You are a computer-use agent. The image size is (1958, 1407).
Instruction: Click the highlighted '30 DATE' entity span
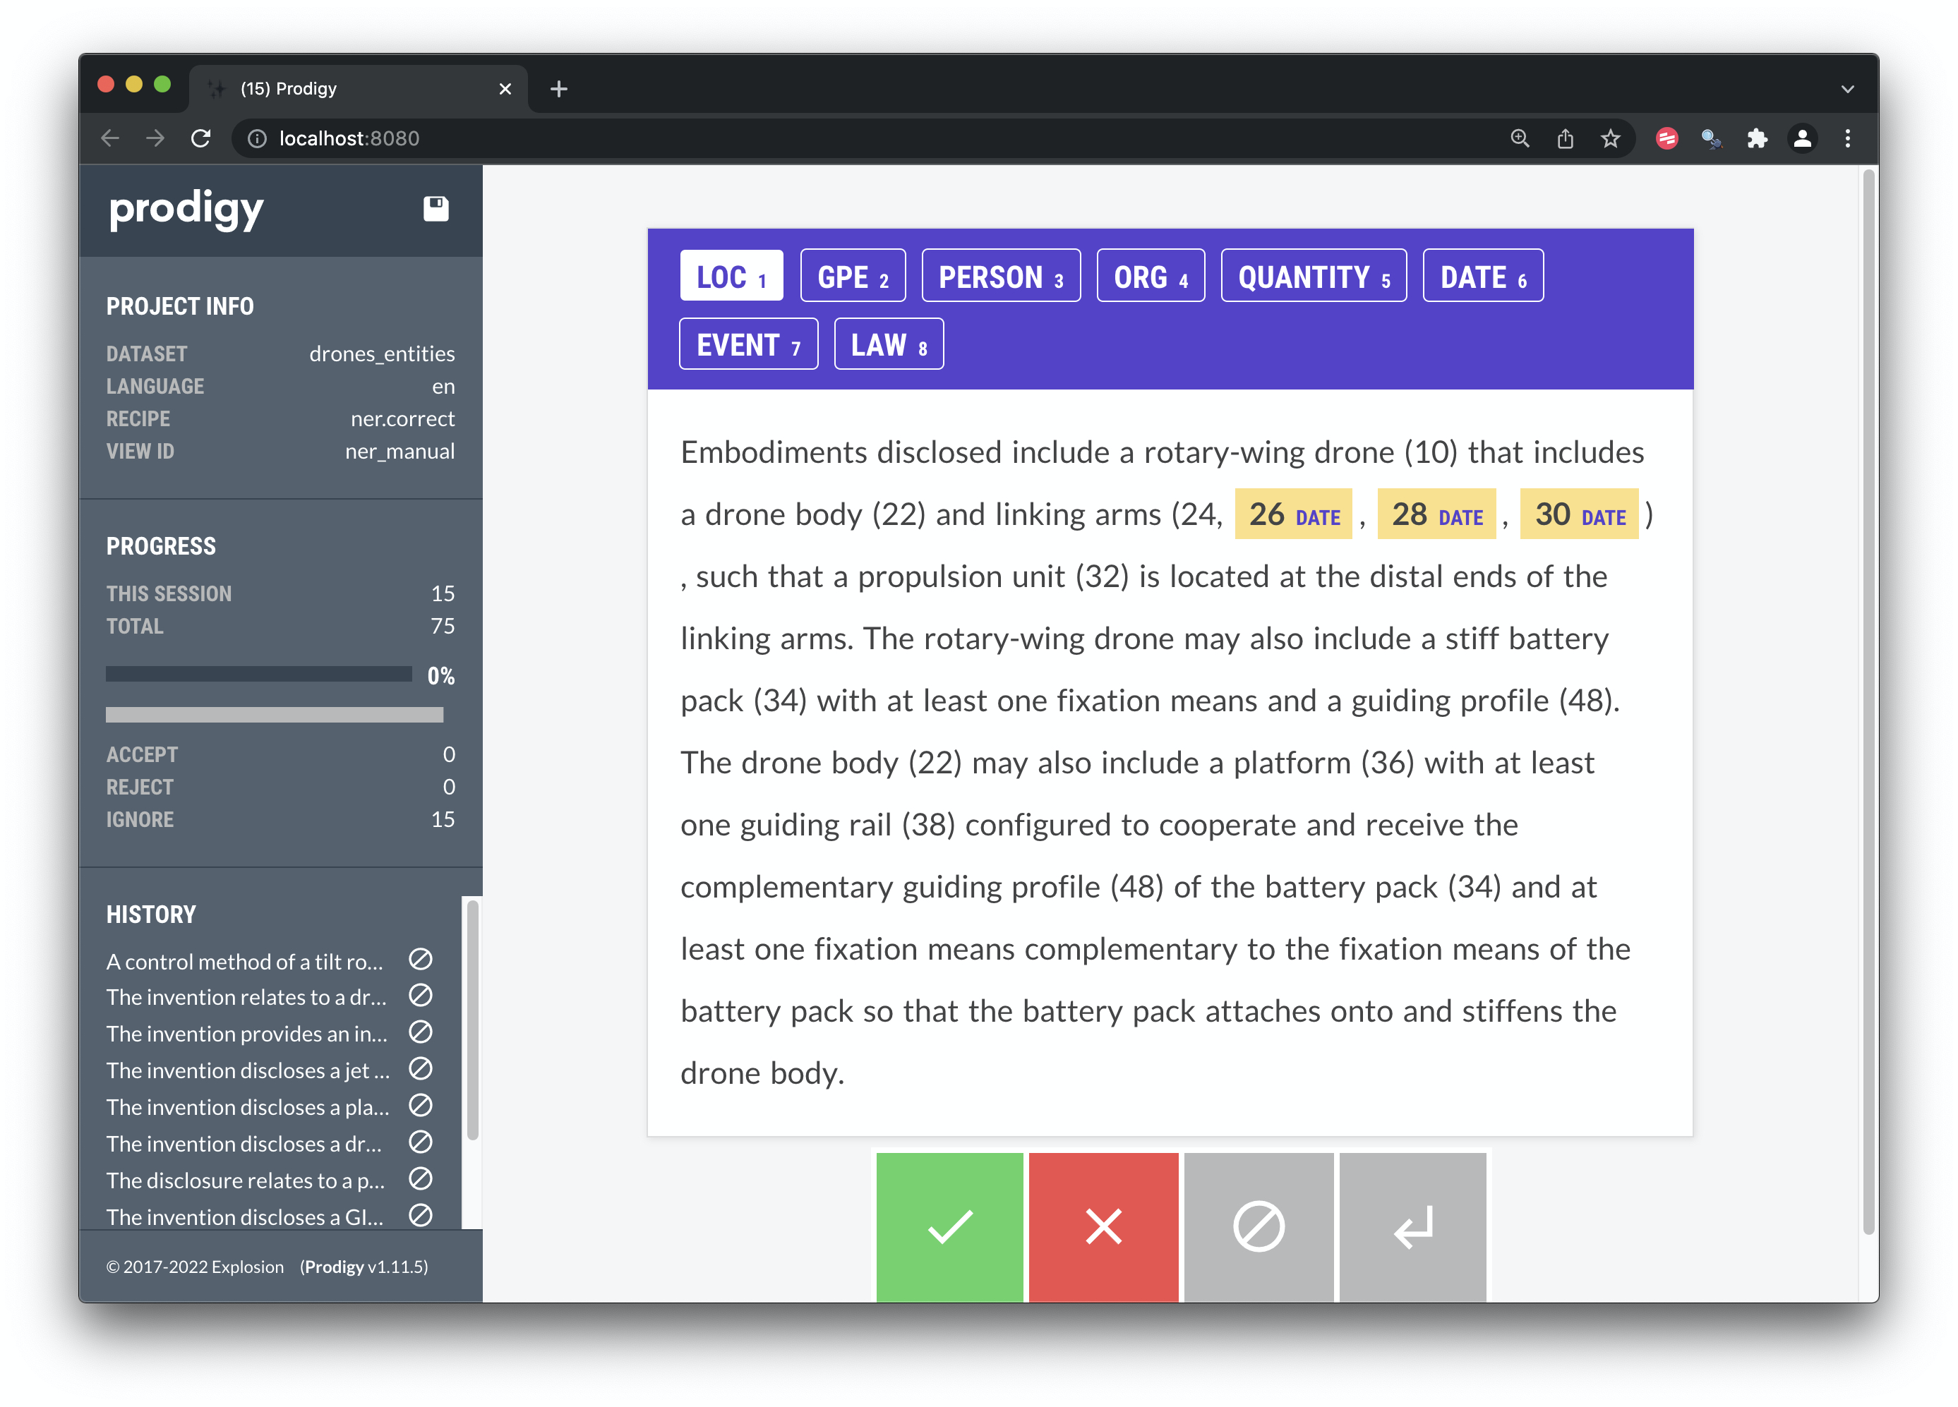click(x=1579, y=514)
